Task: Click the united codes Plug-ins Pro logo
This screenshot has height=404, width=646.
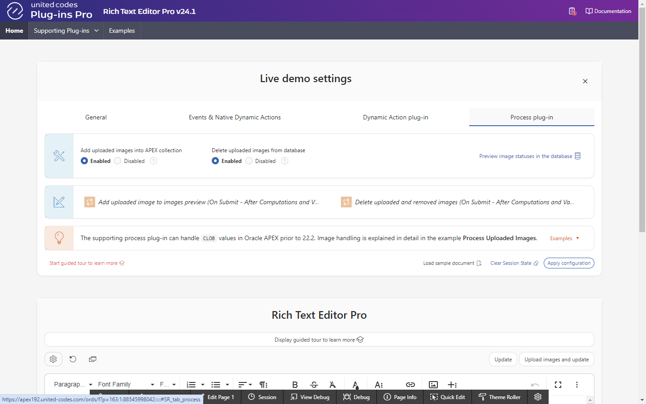Action: click(x=49, y=10)
